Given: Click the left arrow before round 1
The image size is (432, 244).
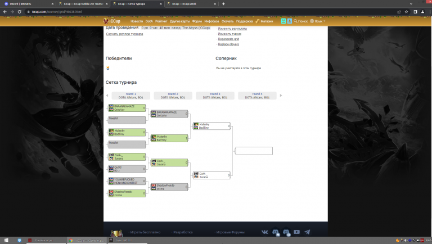Looking at the screenshot, I should point(107,96).
